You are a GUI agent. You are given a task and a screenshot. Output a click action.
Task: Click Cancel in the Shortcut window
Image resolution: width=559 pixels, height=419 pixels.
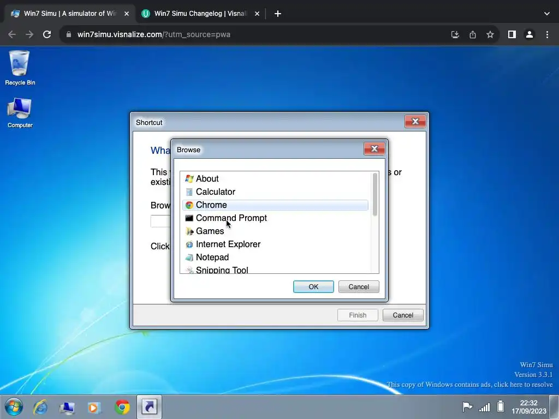click(403, 315)
